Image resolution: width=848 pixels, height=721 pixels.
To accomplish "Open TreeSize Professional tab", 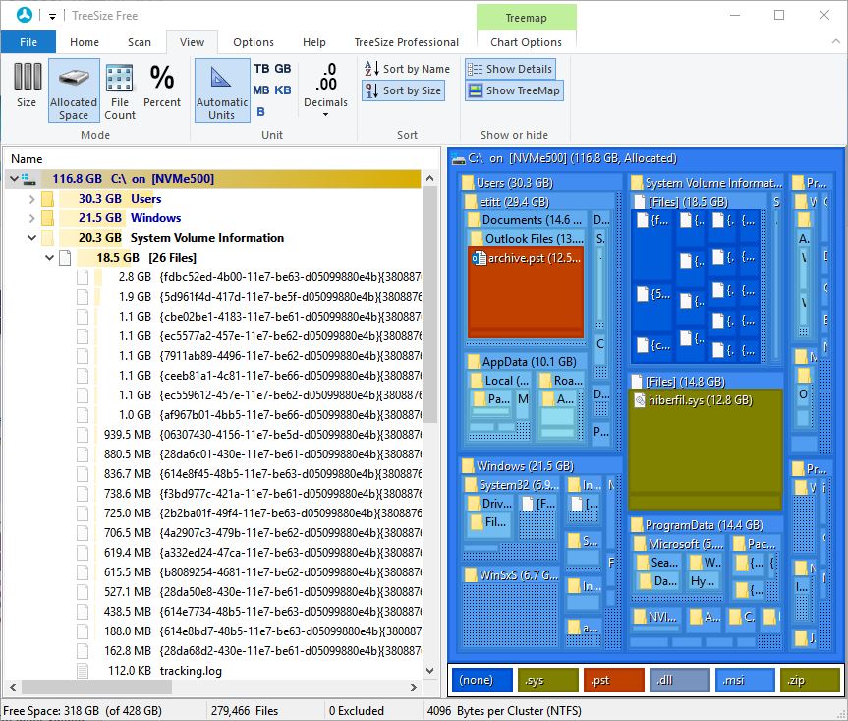I will (406, 42).
